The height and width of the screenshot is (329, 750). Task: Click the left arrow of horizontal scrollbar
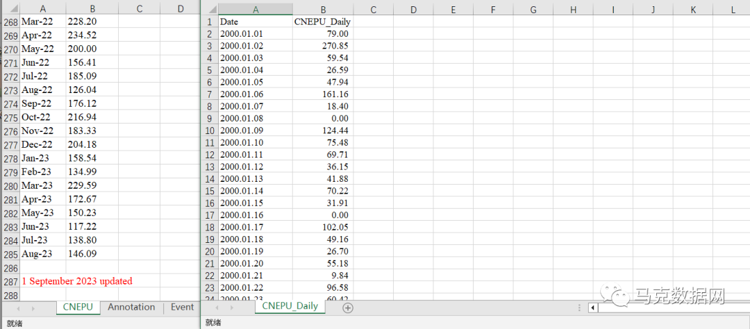coord(593,308)
